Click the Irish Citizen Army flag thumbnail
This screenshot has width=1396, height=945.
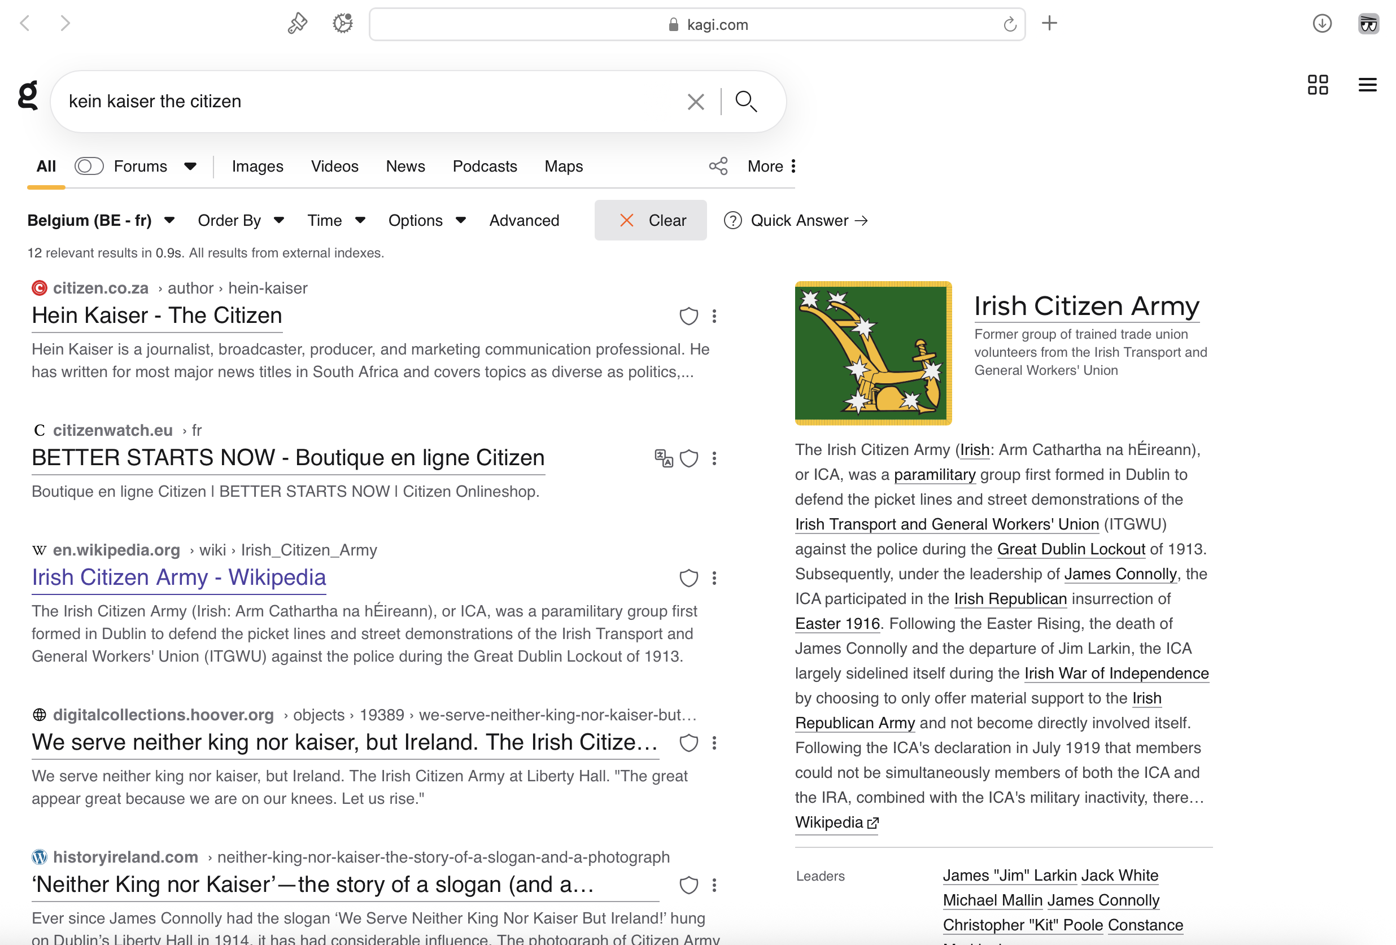click(873, 353)
